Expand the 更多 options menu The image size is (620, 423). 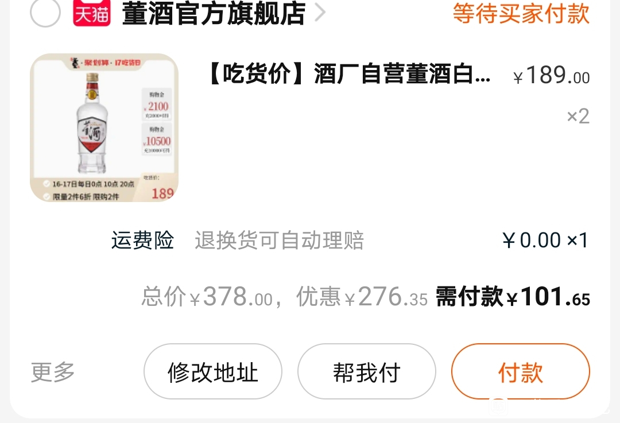(x=53, y=371)
